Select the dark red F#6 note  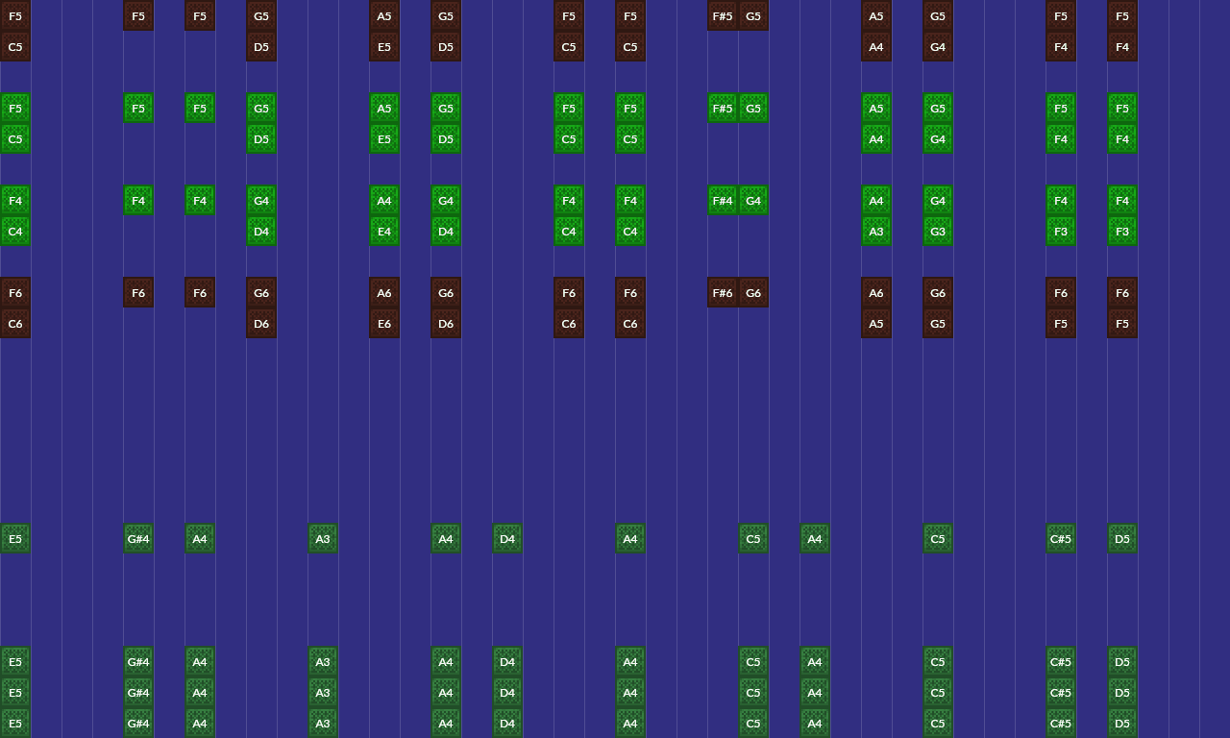pos(723,292)
